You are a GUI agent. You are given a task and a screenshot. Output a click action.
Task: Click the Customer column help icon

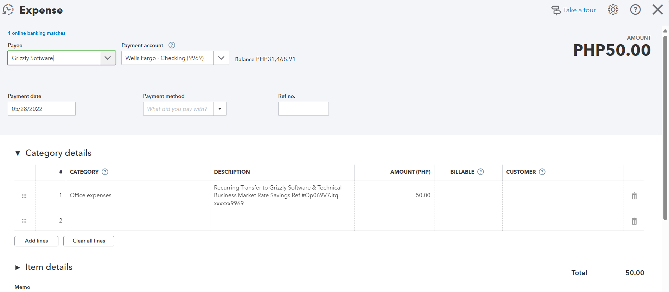click(542, 172)
